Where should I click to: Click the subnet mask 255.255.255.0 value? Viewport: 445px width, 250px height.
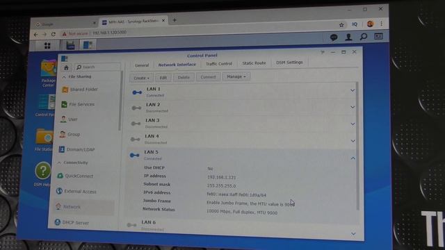(221, 186)
